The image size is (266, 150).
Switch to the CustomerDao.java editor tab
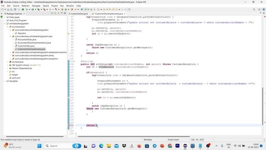[79, 14]
